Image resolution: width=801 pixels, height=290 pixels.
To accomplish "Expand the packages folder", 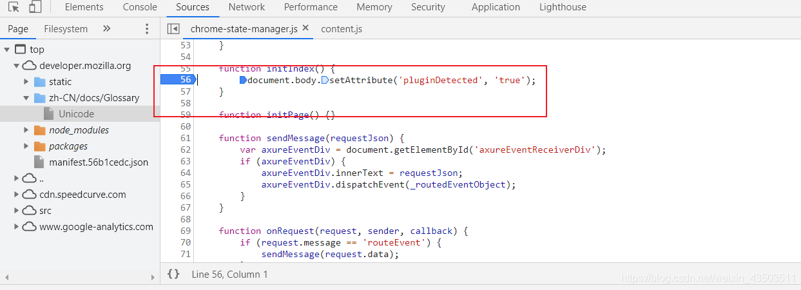I will pyautogui.click(x=26, y=146).
